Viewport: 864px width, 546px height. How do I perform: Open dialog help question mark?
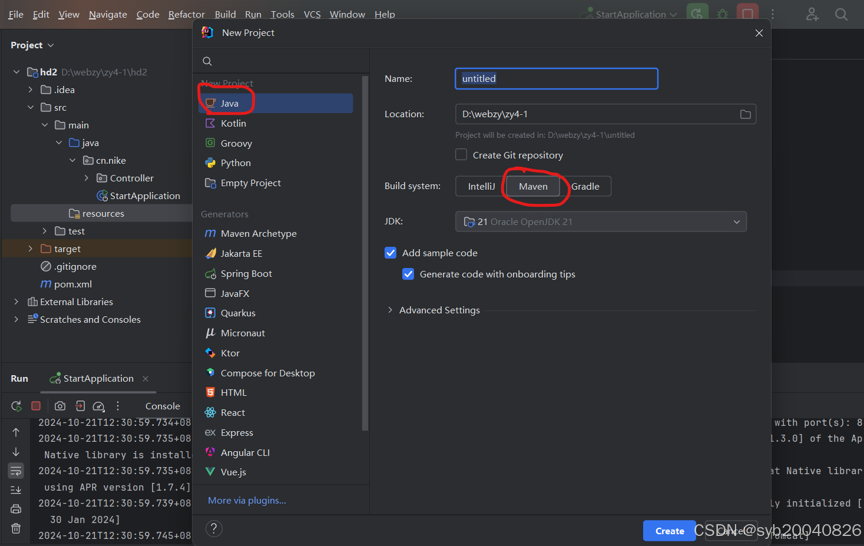214,528
